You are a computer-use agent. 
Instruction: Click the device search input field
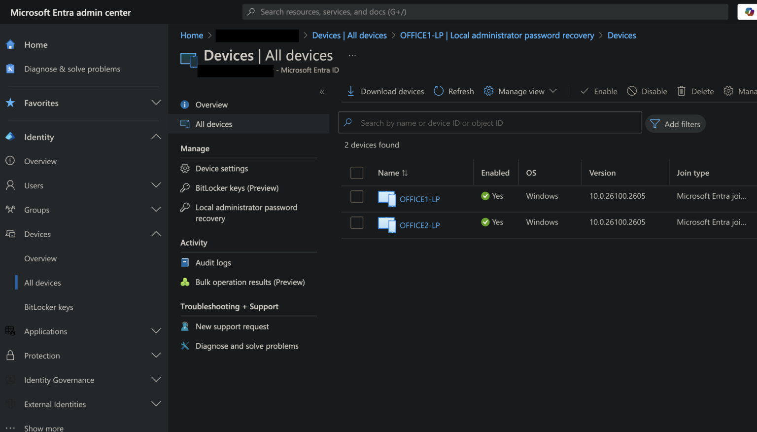click(x=490, y=122)
